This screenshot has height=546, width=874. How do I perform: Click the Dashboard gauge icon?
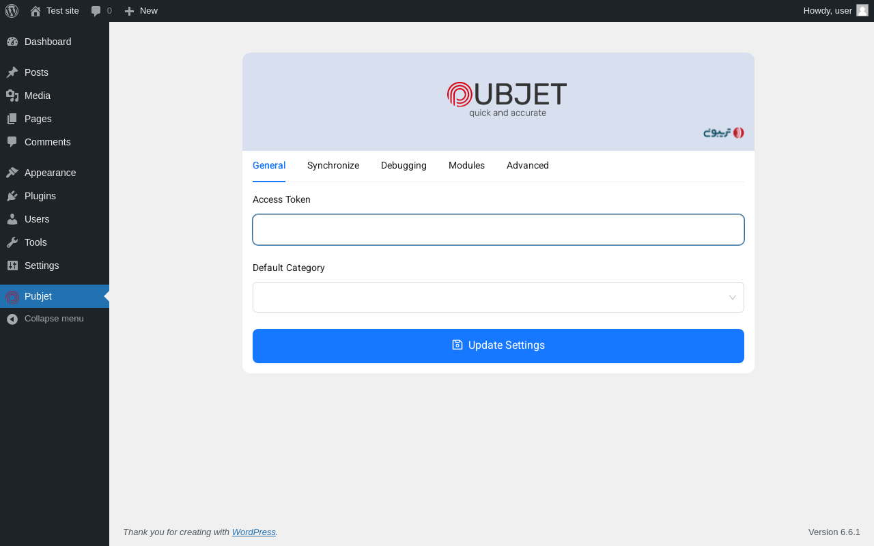pos(12,42)
